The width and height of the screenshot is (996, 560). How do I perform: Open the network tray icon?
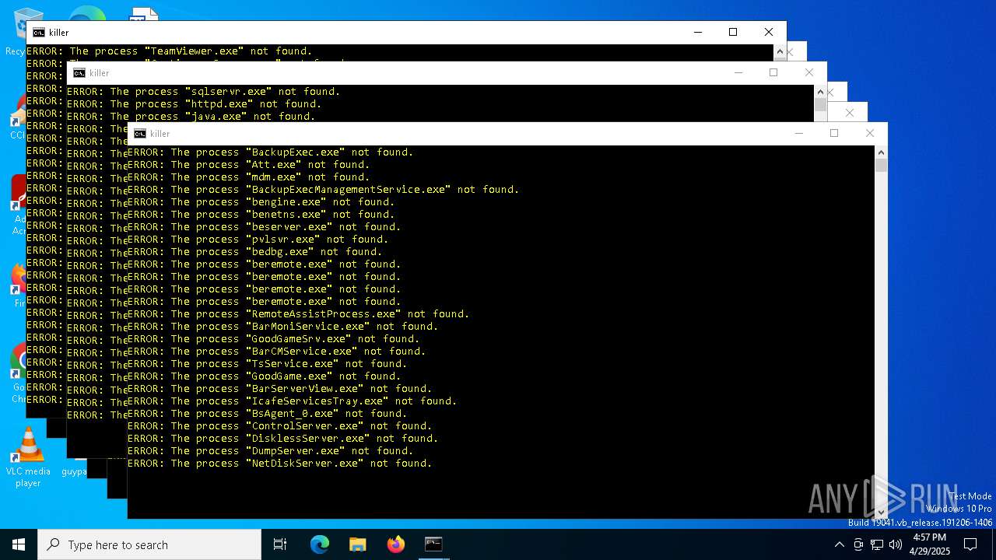click(x=877, y=544)
